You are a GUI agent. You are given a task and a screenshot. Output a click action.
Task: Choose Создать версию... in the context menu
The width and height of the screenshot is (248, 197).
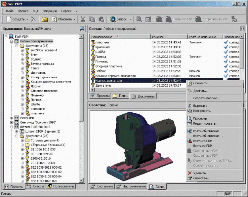(x=207, y=98)
